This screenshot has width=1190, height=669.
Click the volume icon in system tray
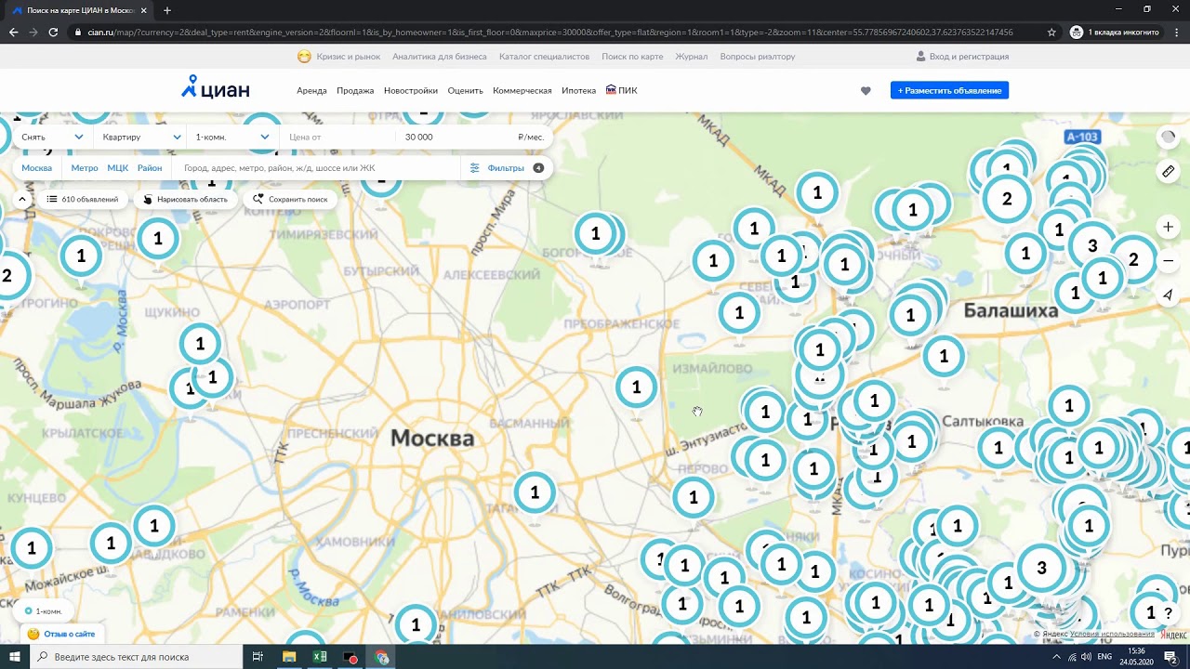tap(1086, 657)
